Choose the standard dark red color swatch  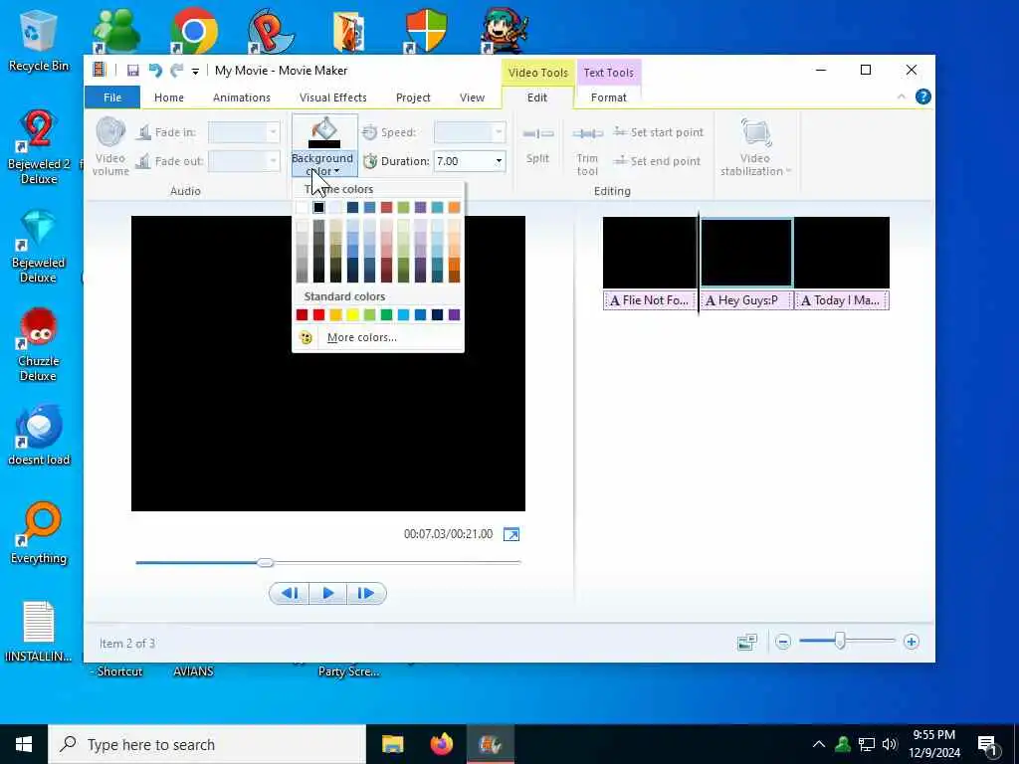pyautogui.click(x=302, y=315)
